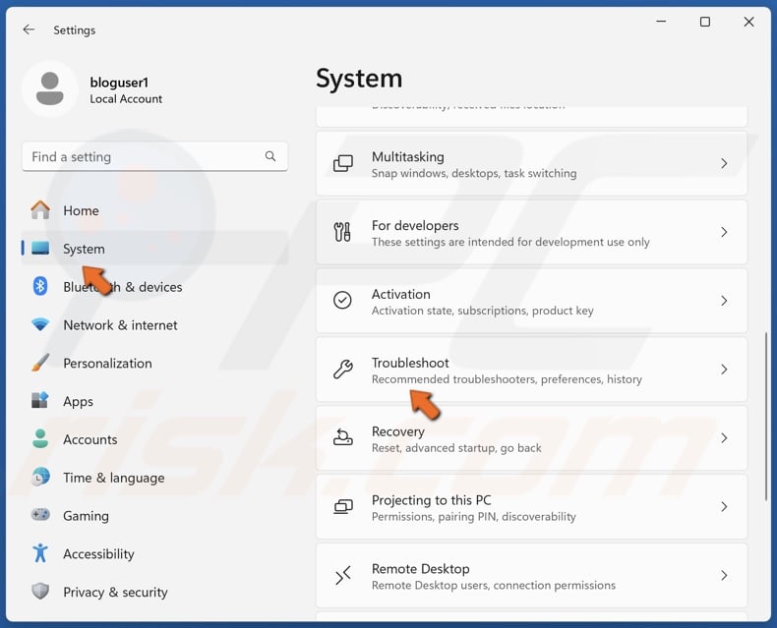Viewport: 777px width, 628px height.
Task: Click the search magnifier icon
Action: click(270, 156)
